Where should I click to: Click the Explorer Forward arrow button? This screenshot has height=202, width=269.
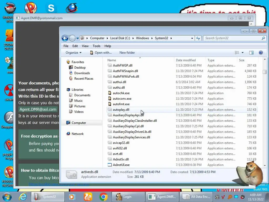[x=72, y=38]
